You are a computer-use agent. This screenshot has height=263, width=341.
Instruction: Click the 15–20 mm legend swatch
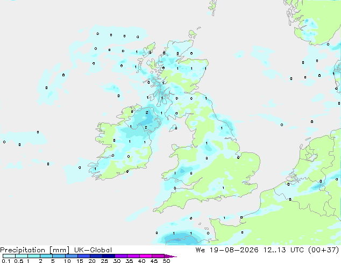click(x=84, y=256)
